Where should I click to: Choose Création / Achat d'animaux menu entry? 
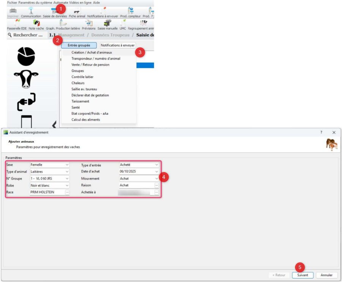coord(92,52)
